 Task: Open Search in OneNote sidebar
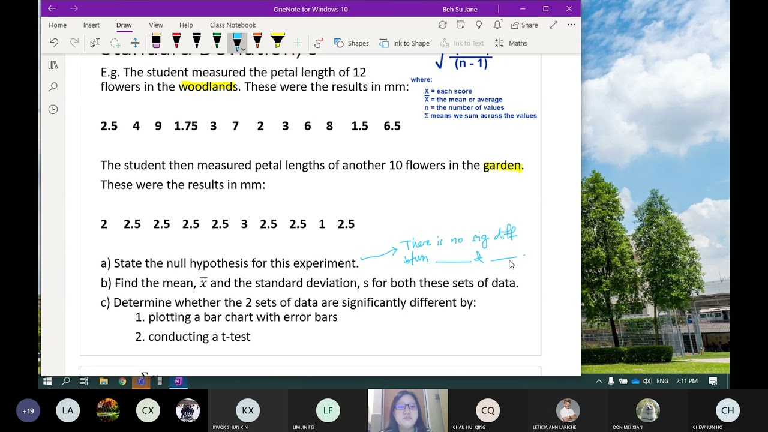coord(53,87)
